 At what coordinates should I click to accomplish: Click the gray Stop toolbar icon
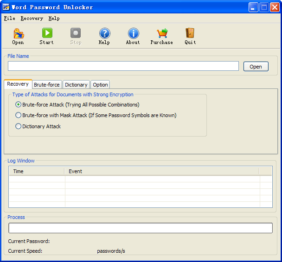tap(76, 34)
